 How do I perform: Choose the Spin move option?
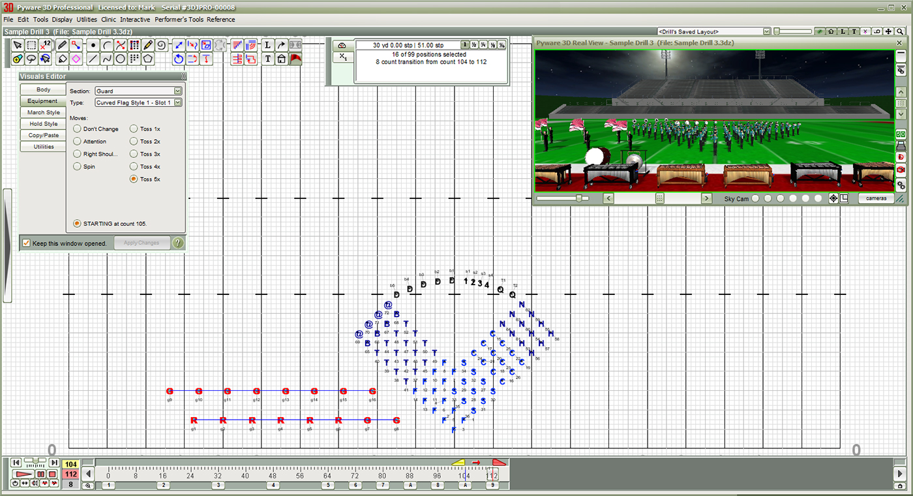pyautogui.click(x=77, y=166)
